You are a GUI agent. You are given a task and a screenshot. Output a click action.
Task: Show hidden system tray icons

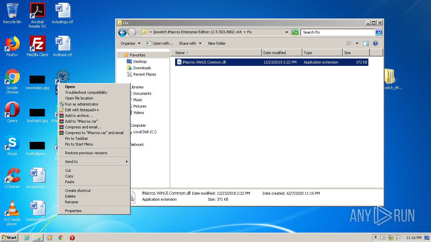[375, 238]
